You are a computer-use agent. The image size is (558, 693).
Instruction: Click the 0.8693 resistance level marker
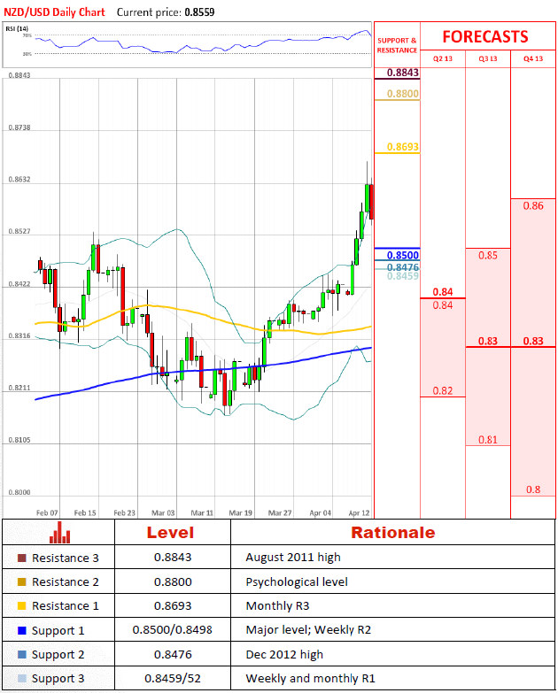[402, 147]
